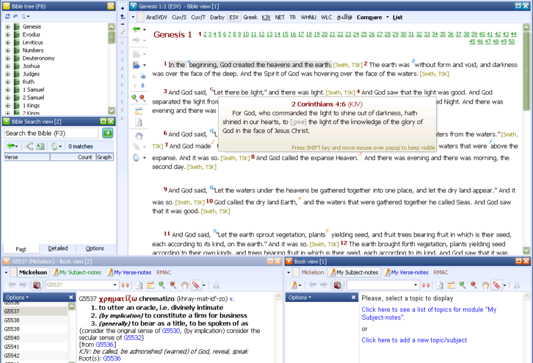The width and height of the screenshot is (533, 363).
Task: Click the blue plus icon in the view strip
Action: [122, 8]
